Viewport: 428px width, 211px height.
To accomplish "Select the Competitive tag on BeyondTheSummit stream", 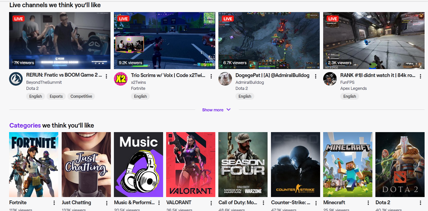I will coord(81,96).
